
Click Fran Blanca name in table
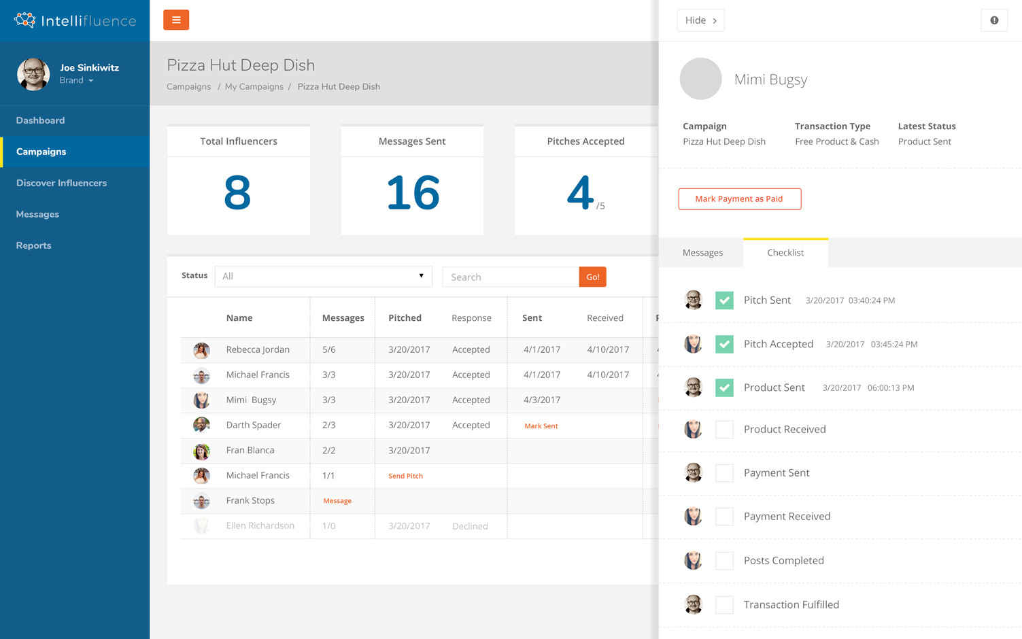coord(250,450)
